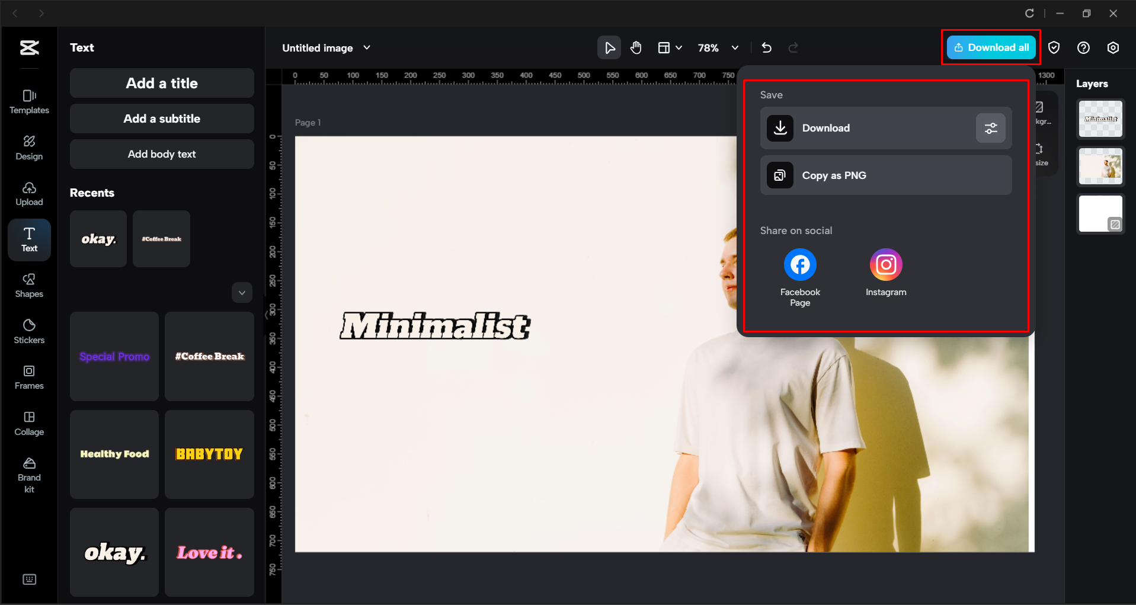
Task: Undo the last action
Action: pos(766,47)
